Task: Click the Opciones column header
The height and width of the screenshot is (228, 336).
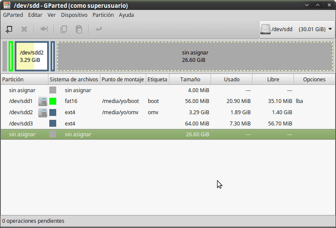Action: click(314, 79)
